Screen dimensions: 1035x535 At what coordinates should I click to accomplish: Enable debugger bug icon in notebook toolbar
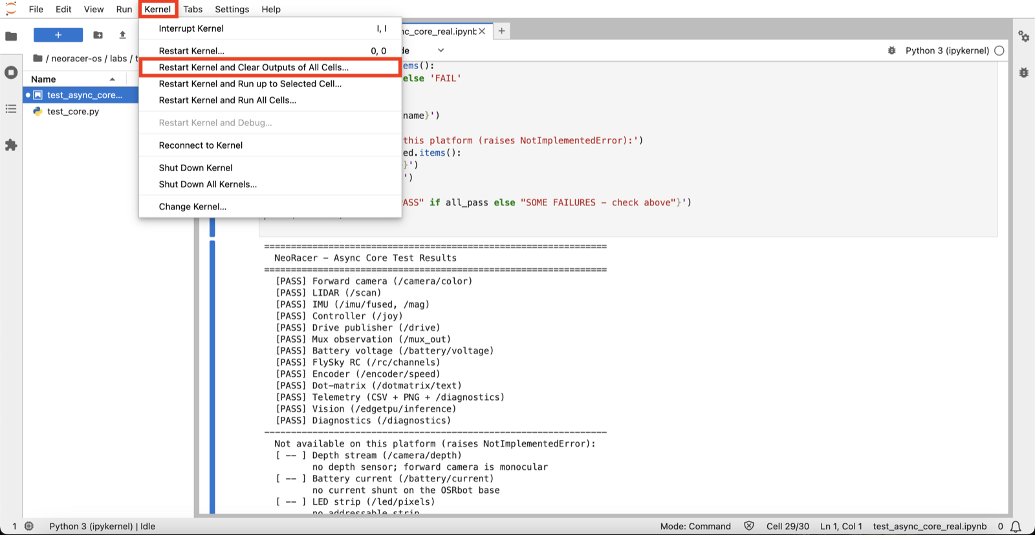click(892, 50)
